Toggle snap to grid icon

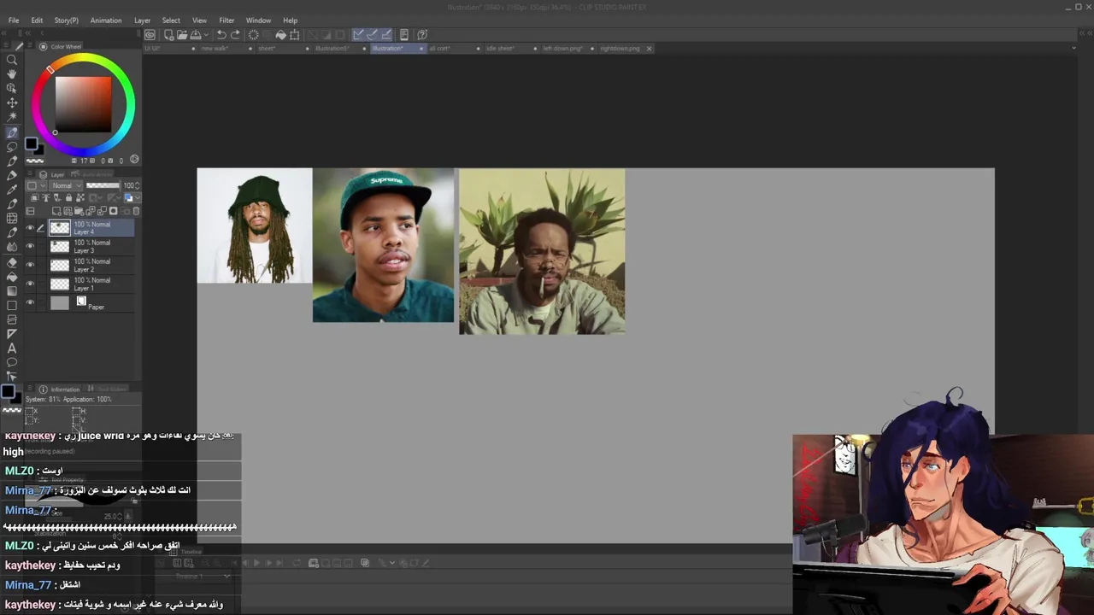[x=386, y=35]
